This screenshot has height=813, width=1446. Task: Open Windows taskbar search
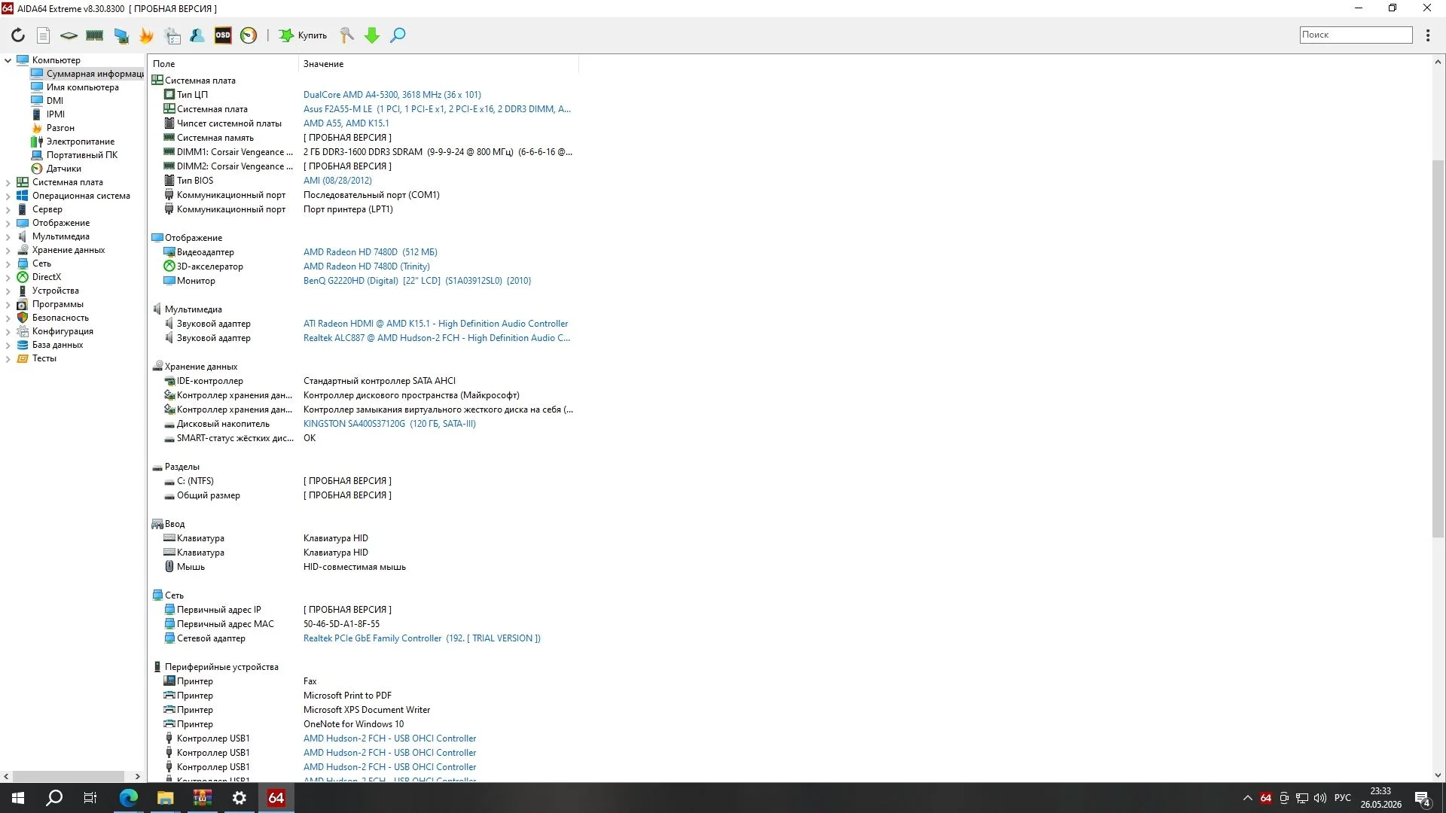[54, 798]
